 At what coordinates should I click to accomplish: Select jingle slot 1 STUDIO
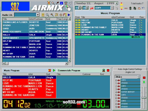(x=131, y=83)
